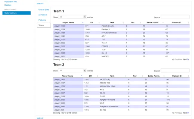Sort Team 1 by Player Name column
Screen dimensions: 194x119
pos(68,22)
